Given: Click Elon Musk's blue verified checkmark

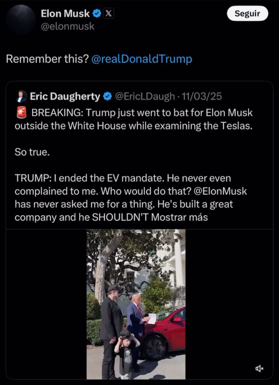Looking at the screenshot, I should 97,14.
